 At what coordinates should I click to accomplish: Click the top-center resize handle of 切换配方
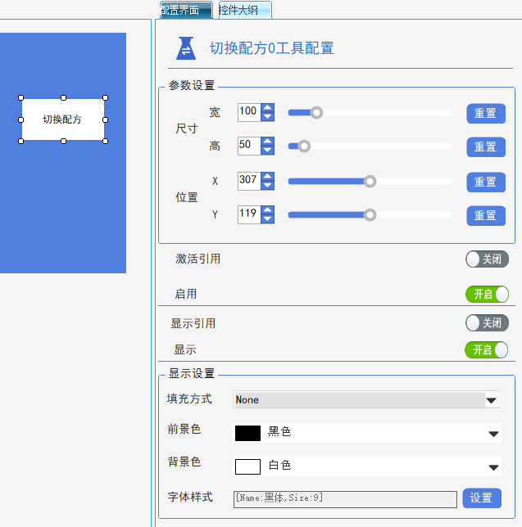(63, 98)
